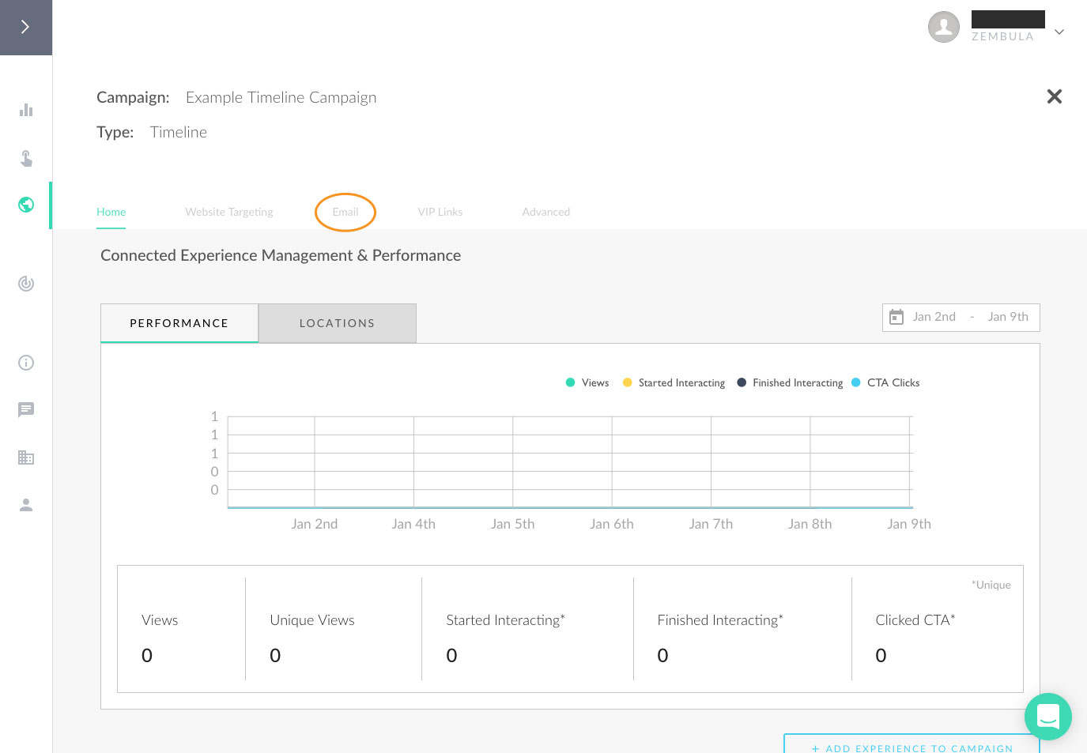This screenshot has height=753, width=1087.
Task: Click the ZEMBULA account name
Action: tap(1002, 36)
